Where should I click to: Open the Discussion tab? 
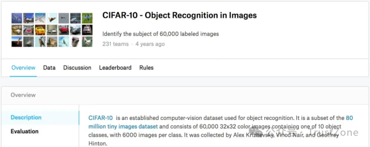(x=77, y=68)
